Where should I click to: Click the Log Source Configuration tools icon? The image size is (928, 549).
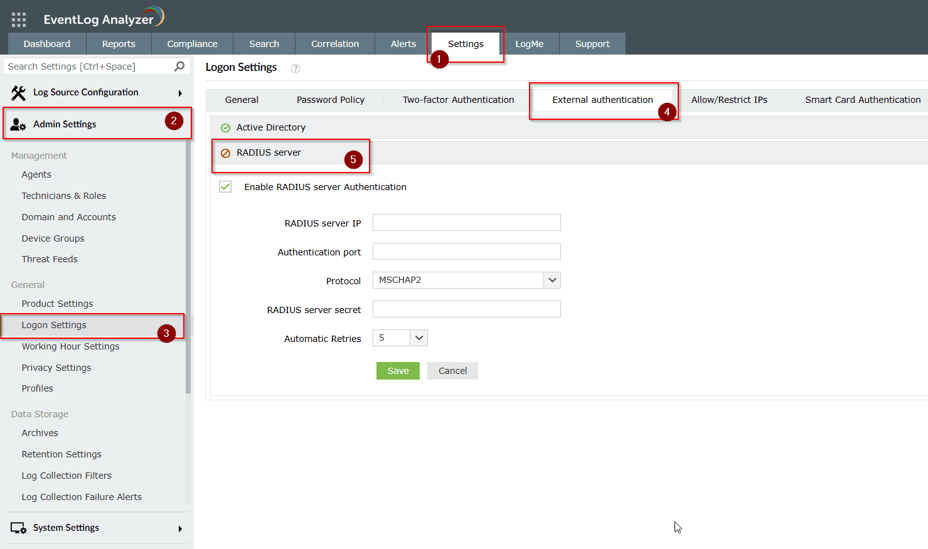click(x=19, y=93)
